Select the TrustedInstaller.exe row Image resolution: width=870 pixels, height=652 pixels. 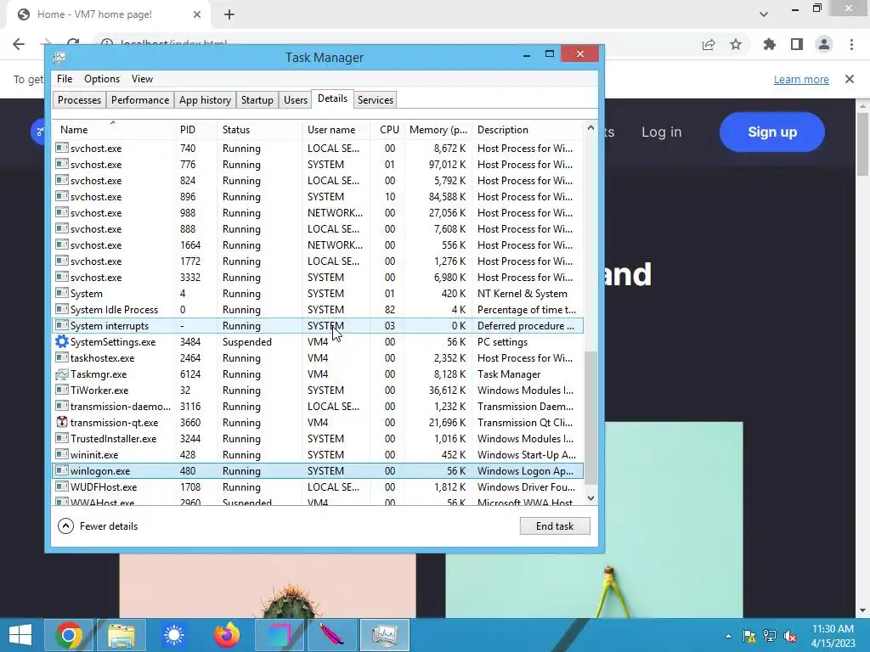tap(318, 439)
